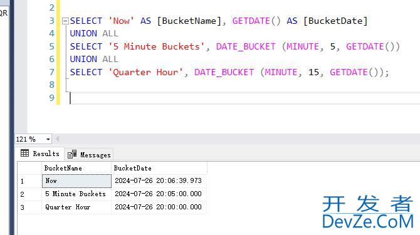Switch to the Messages tab
The width and height of the screenshot is (420, 235).
click(89, 155)
